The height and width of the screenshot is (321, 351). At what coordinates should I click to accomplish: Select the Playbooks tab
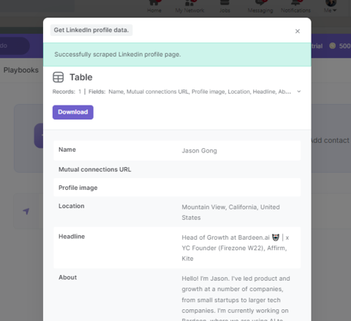tap(21, 70)
